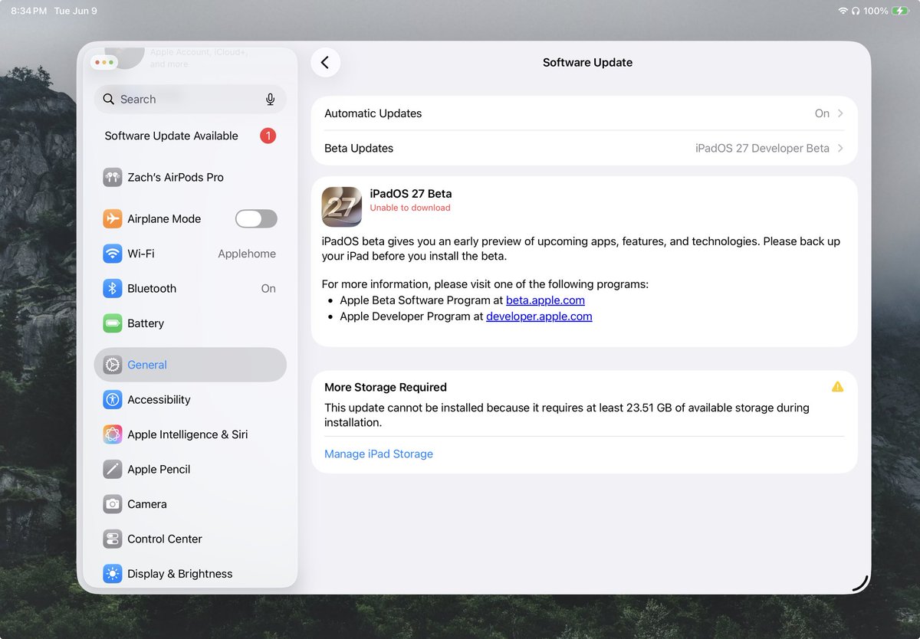Open Wi-Fi settings row
920x639 pixels.
190,254
